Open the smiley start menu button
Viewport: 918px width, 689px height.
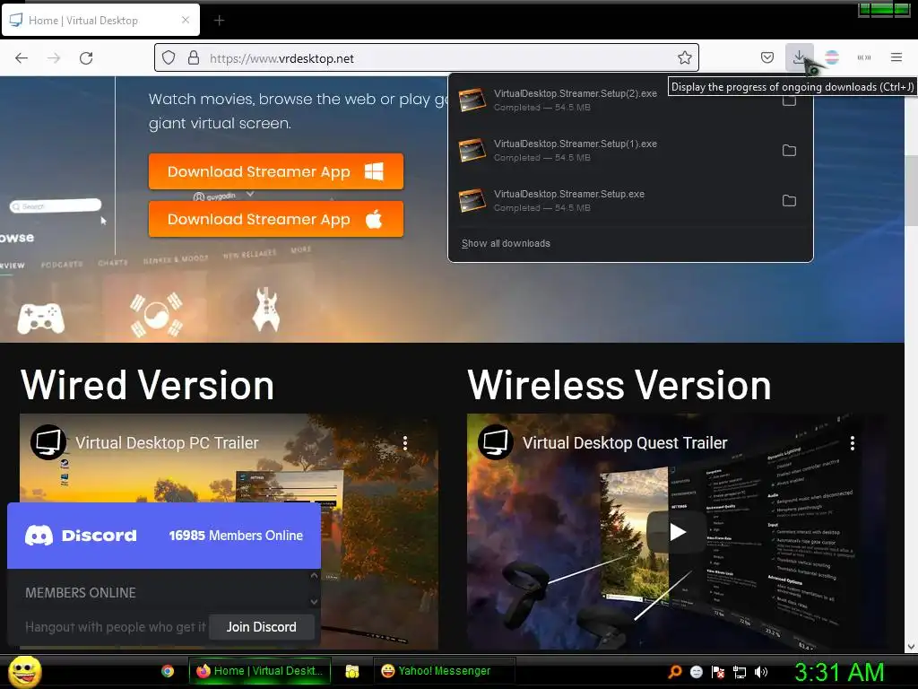[24, 671]
